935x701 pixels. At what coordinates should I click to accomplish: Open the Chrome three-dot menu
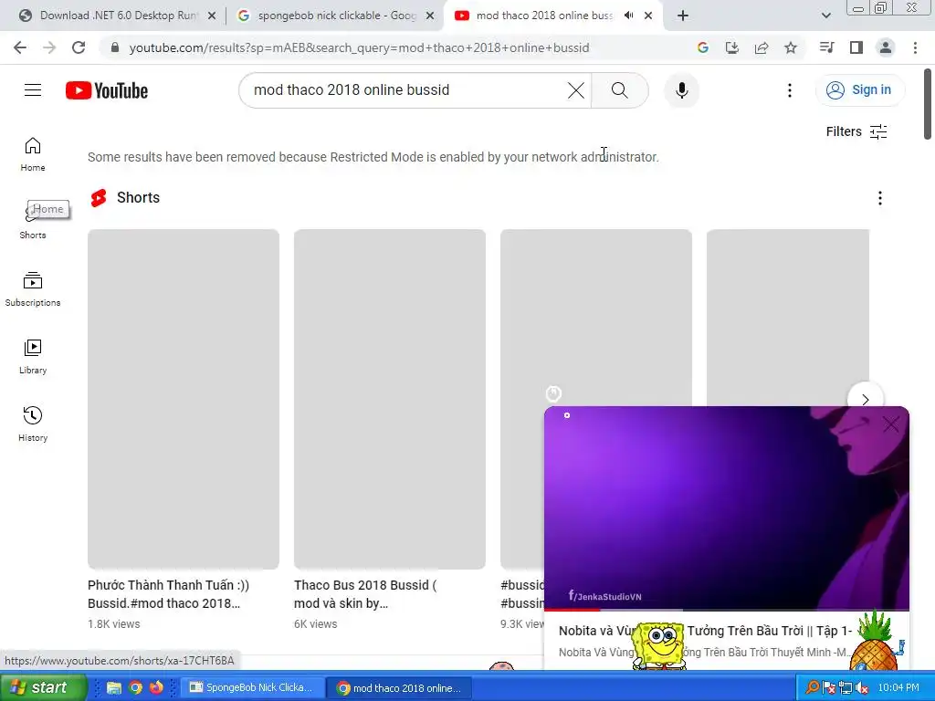pyautogui.click(x=915, y=47)
